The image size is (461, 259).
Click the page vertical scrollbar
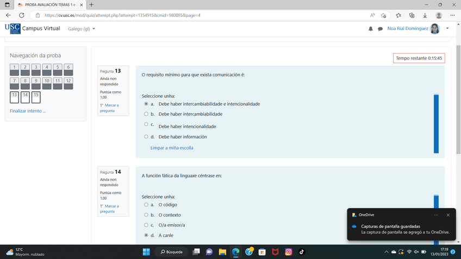[458, 100]
